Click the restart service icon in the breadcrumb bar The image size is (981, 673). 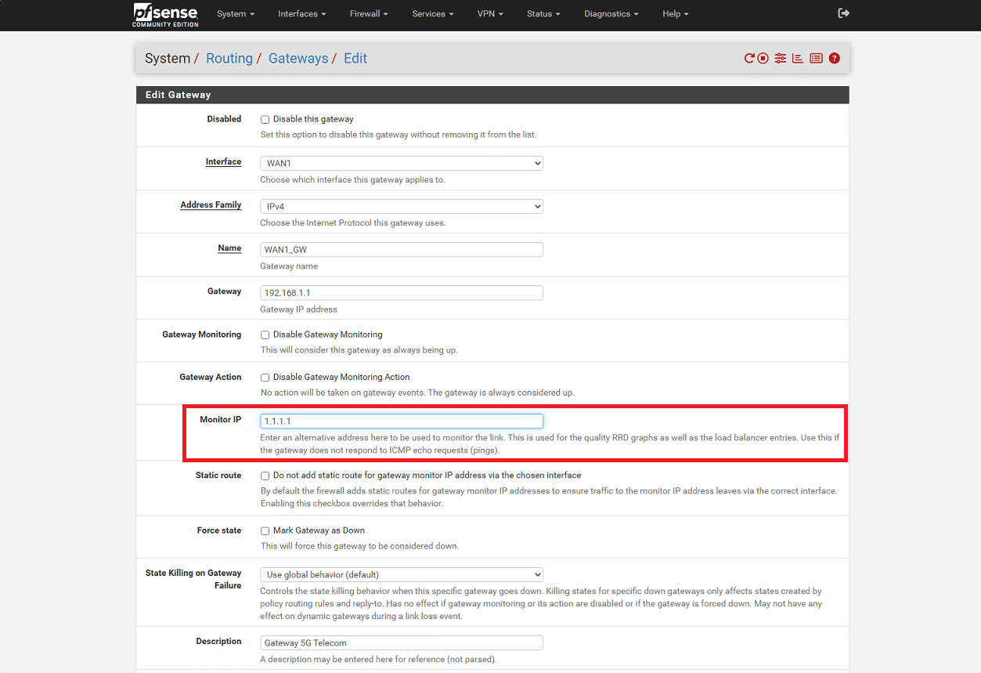tap(749, 59)
